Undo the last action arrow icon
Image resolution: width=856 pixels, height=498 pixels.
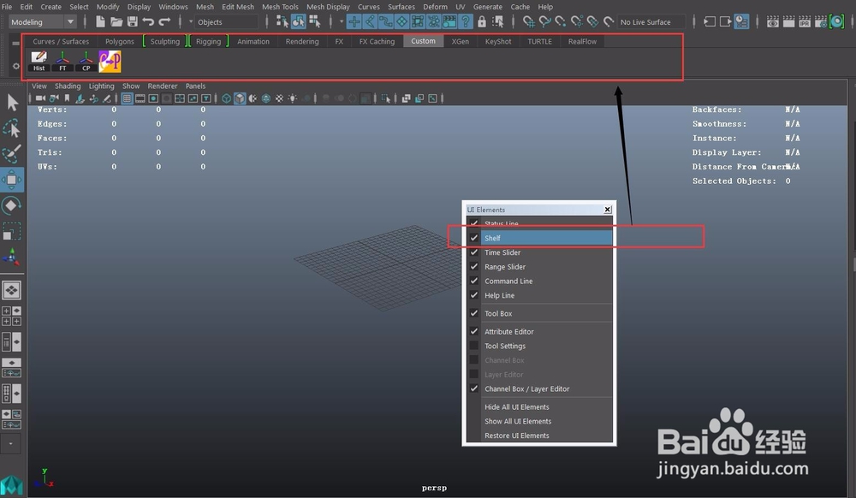[x=148, y=21]
